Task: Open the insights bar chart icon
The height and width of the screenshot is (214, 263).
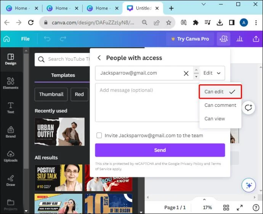Action: (240, 39)
